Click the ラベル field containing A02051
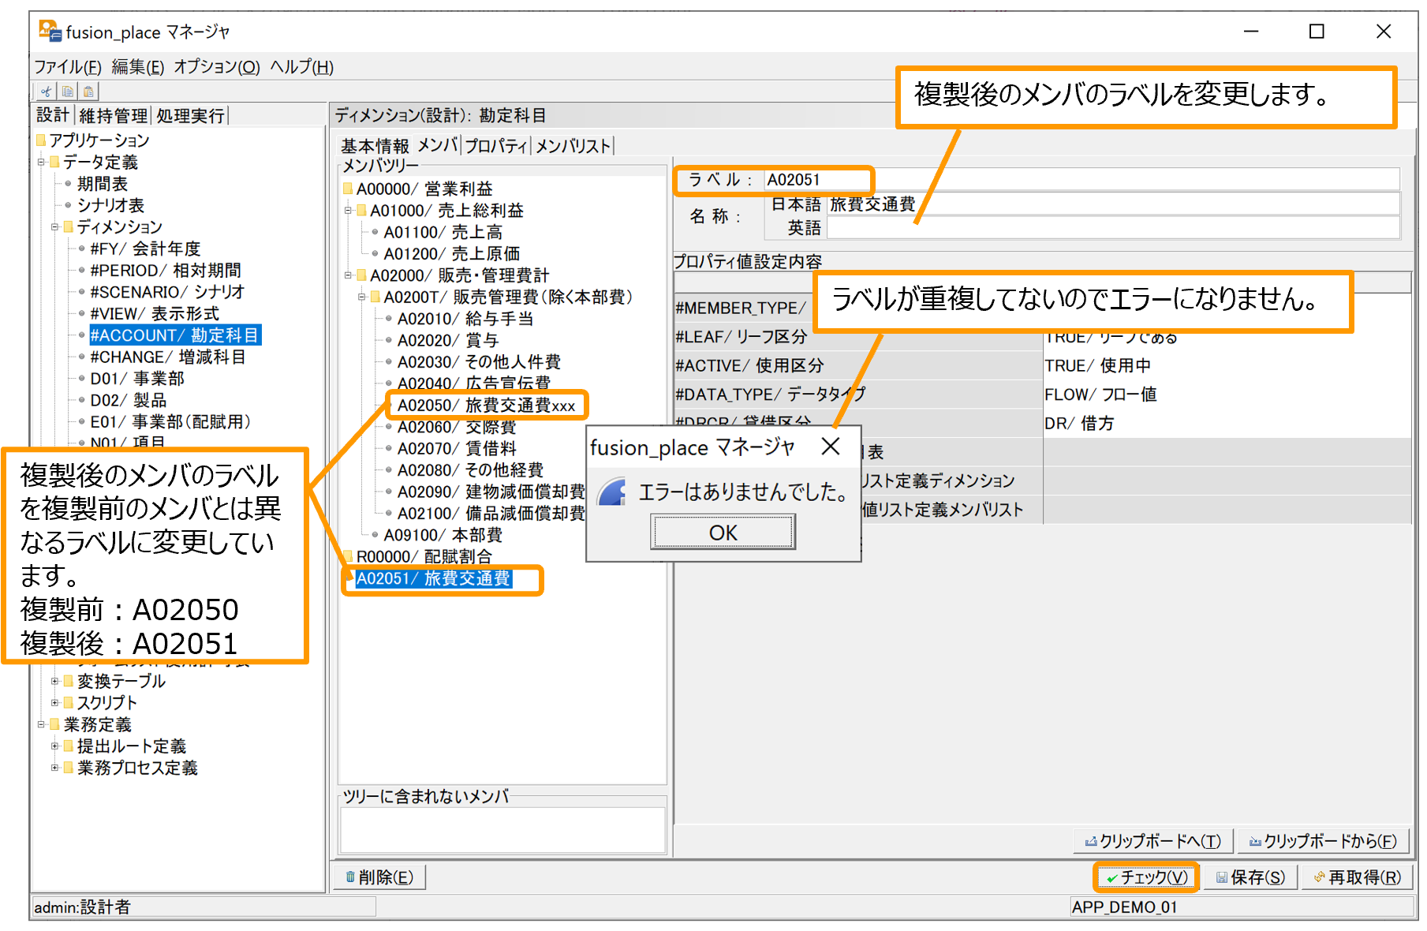1427x931 pixels. point(1081,180)
